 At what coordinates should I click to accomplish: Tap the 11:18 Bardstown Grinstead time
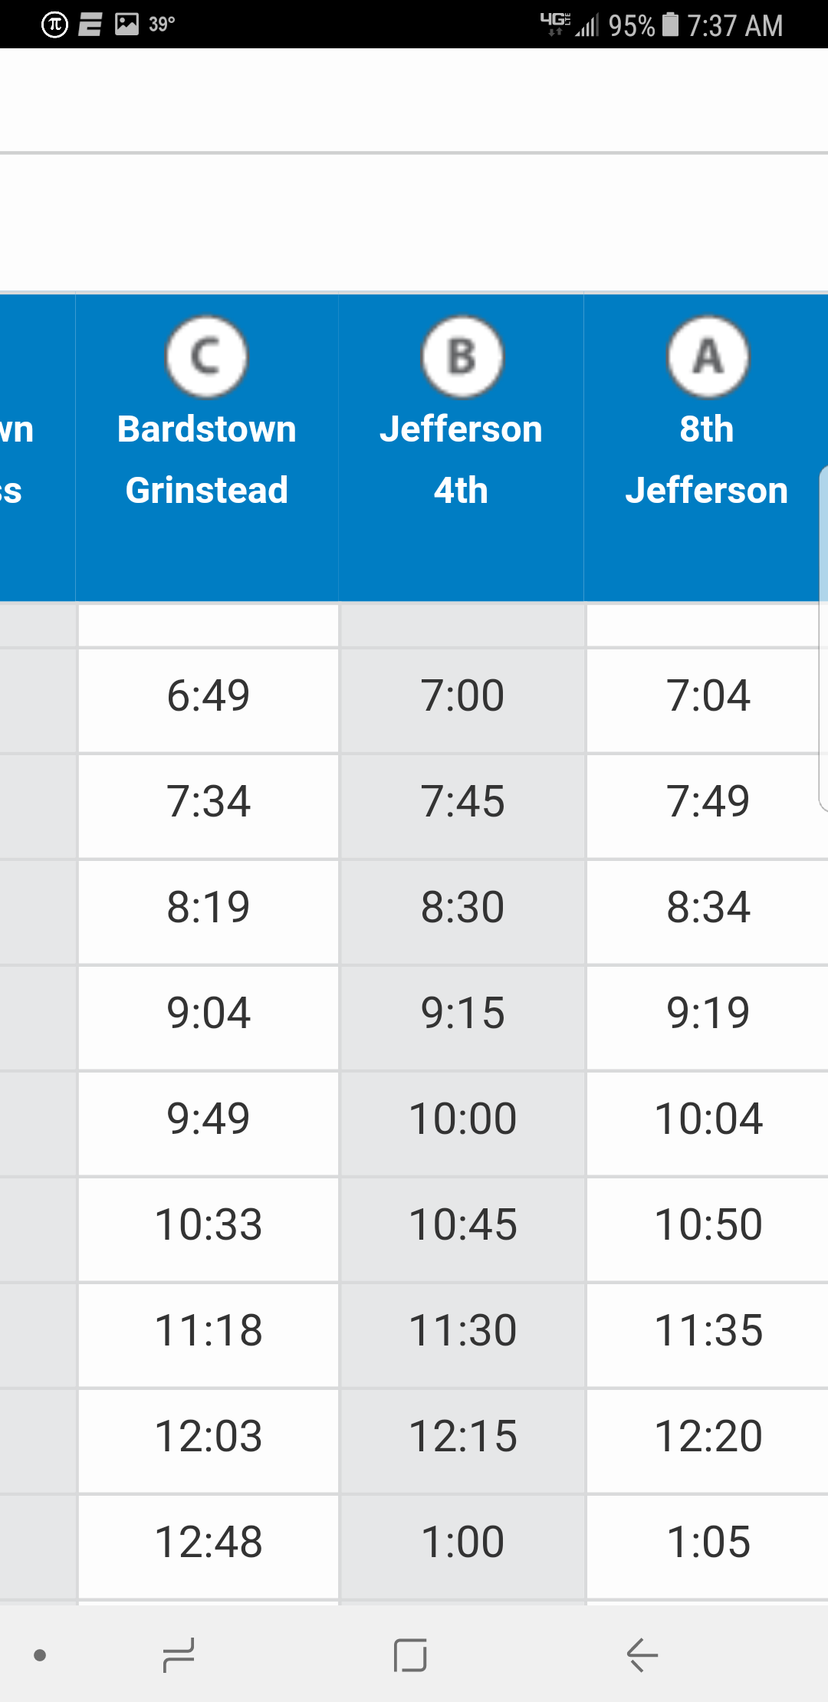pos(209,1331)
